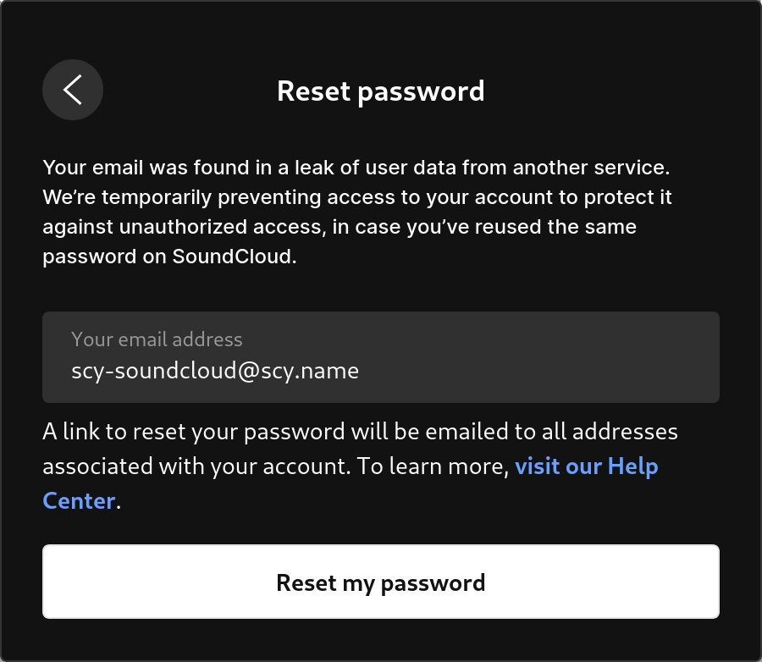The width and height of the screenshot is (762, 662).
Task: Click the Reset password heading
Action: 381,91
